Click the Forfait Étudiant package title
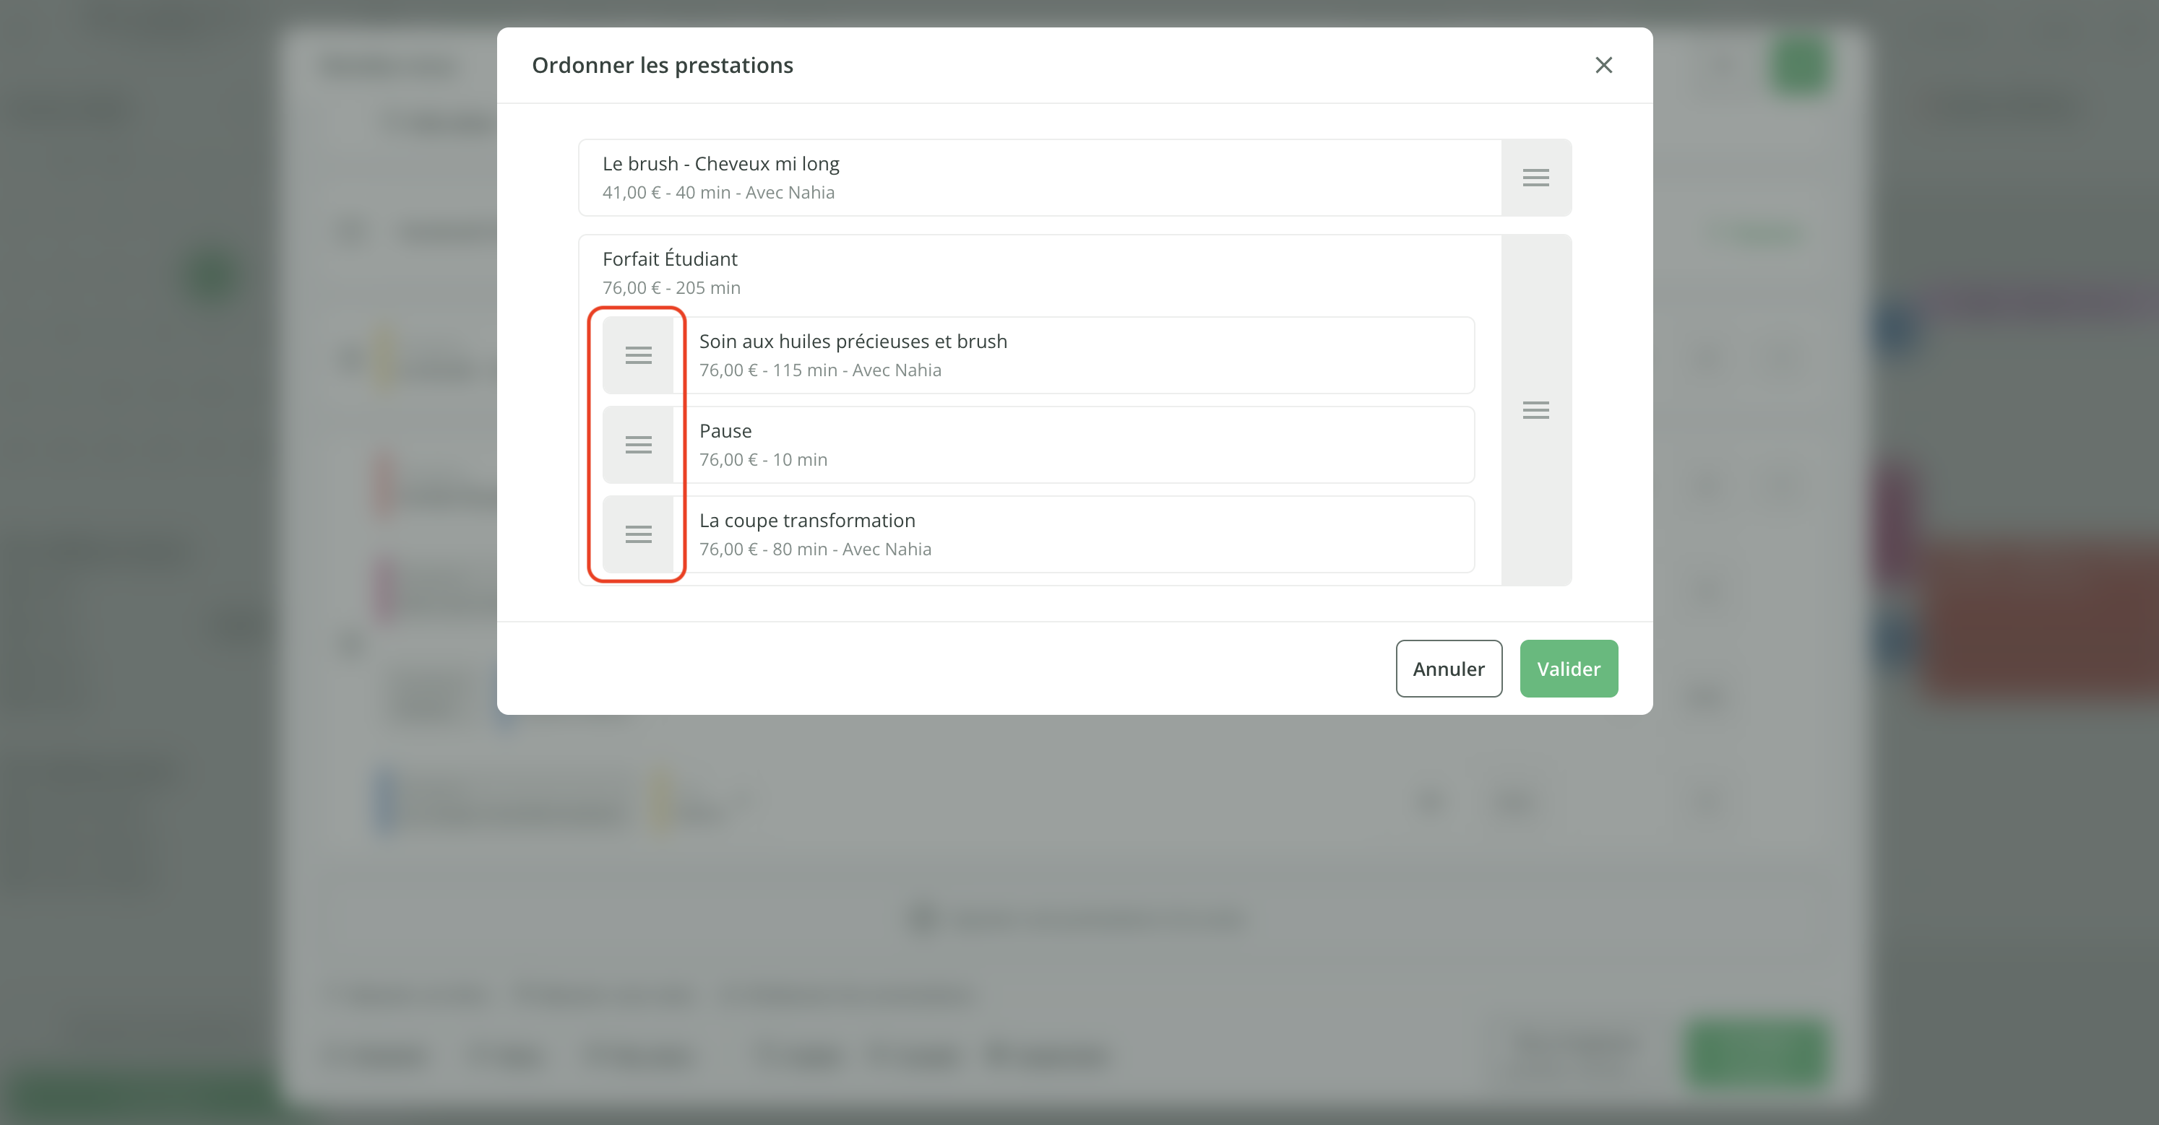Image resolution: width=2159 pixels, height=1125 pixels. [670, 259]
